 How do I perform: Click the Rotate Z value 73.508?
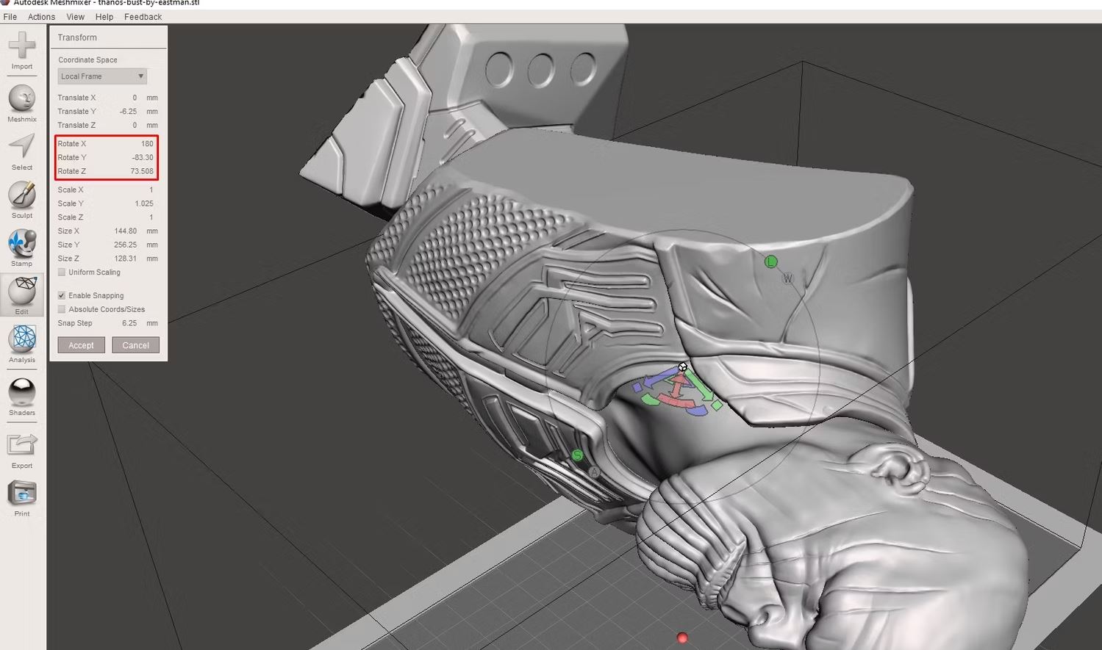click(x=142, y=172)
